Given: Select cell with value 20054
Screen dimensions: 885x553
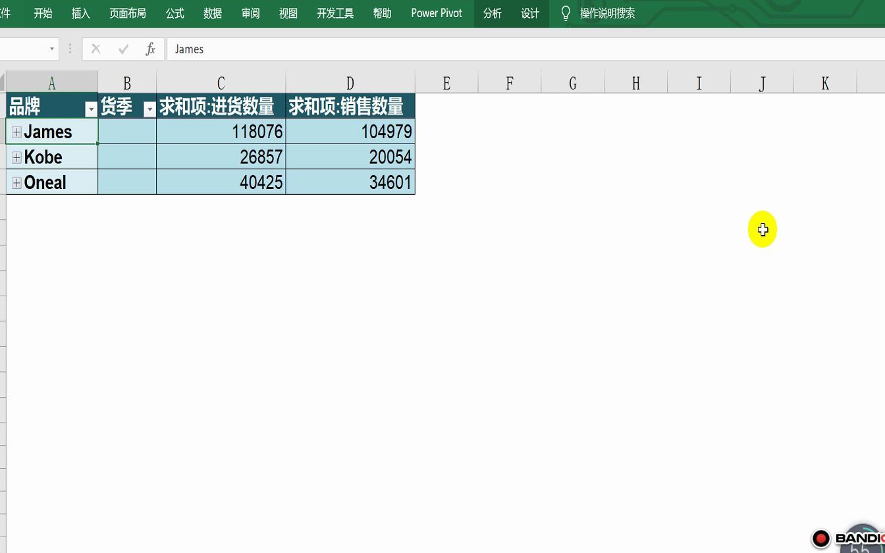Looking at the screenshot, I should coord(350,157).
